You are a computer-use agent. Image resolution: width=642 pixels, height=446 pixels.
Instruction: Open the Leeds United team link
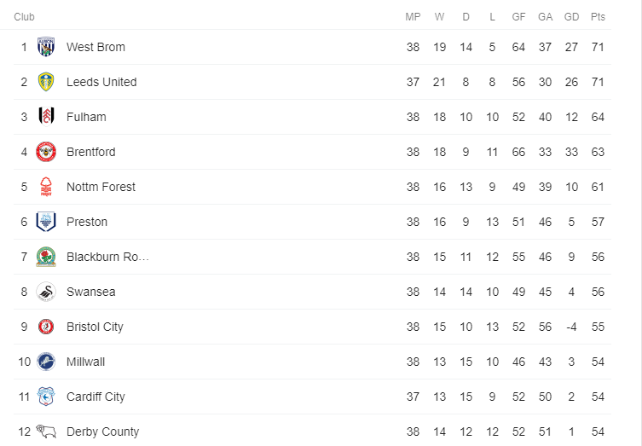(101, 82)
